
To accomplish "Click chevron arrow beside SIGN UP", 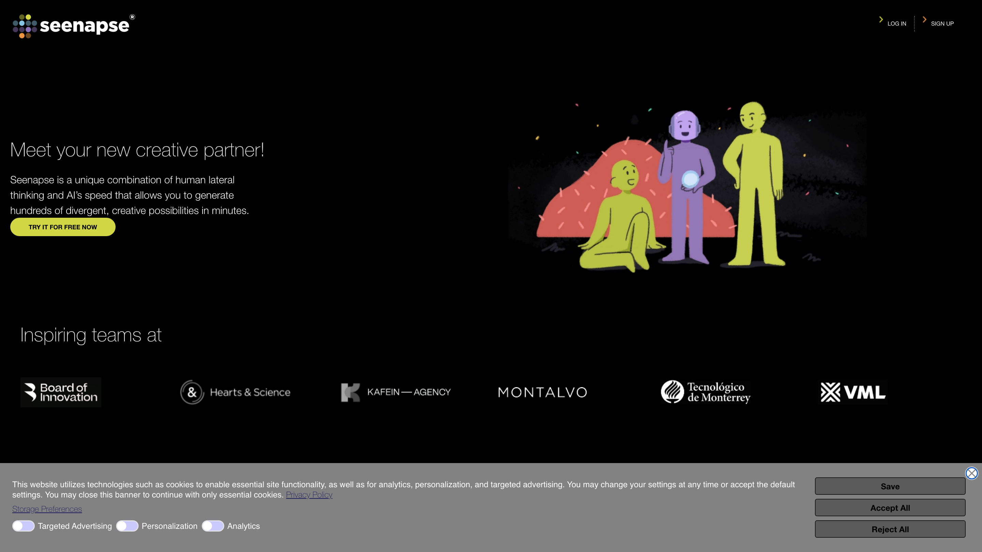I will pos(924,19).
